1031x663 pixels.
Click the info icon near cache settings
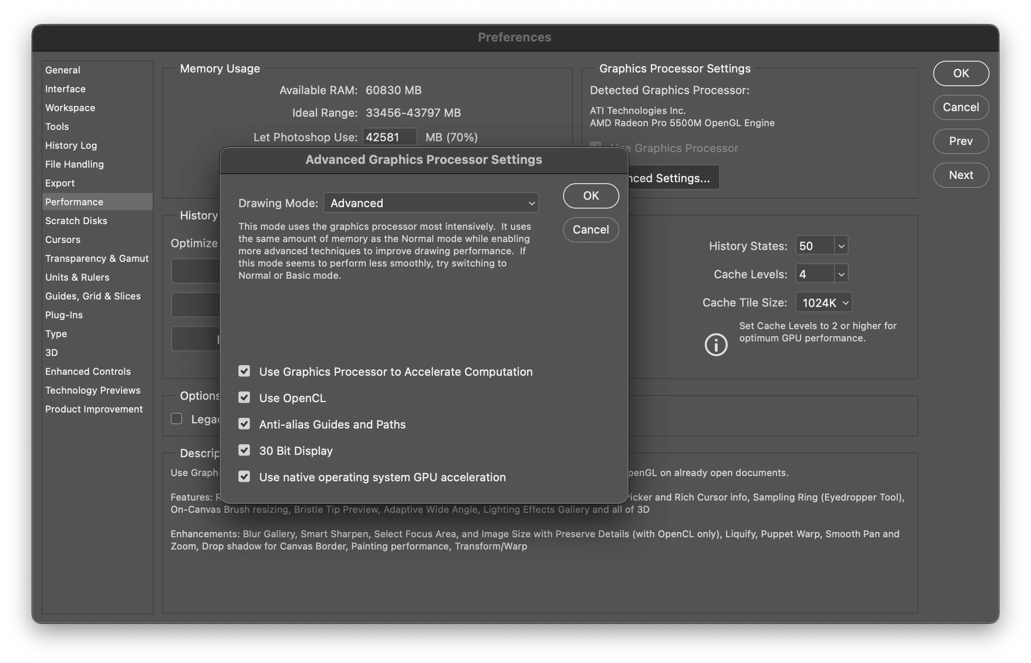(716, 345)
